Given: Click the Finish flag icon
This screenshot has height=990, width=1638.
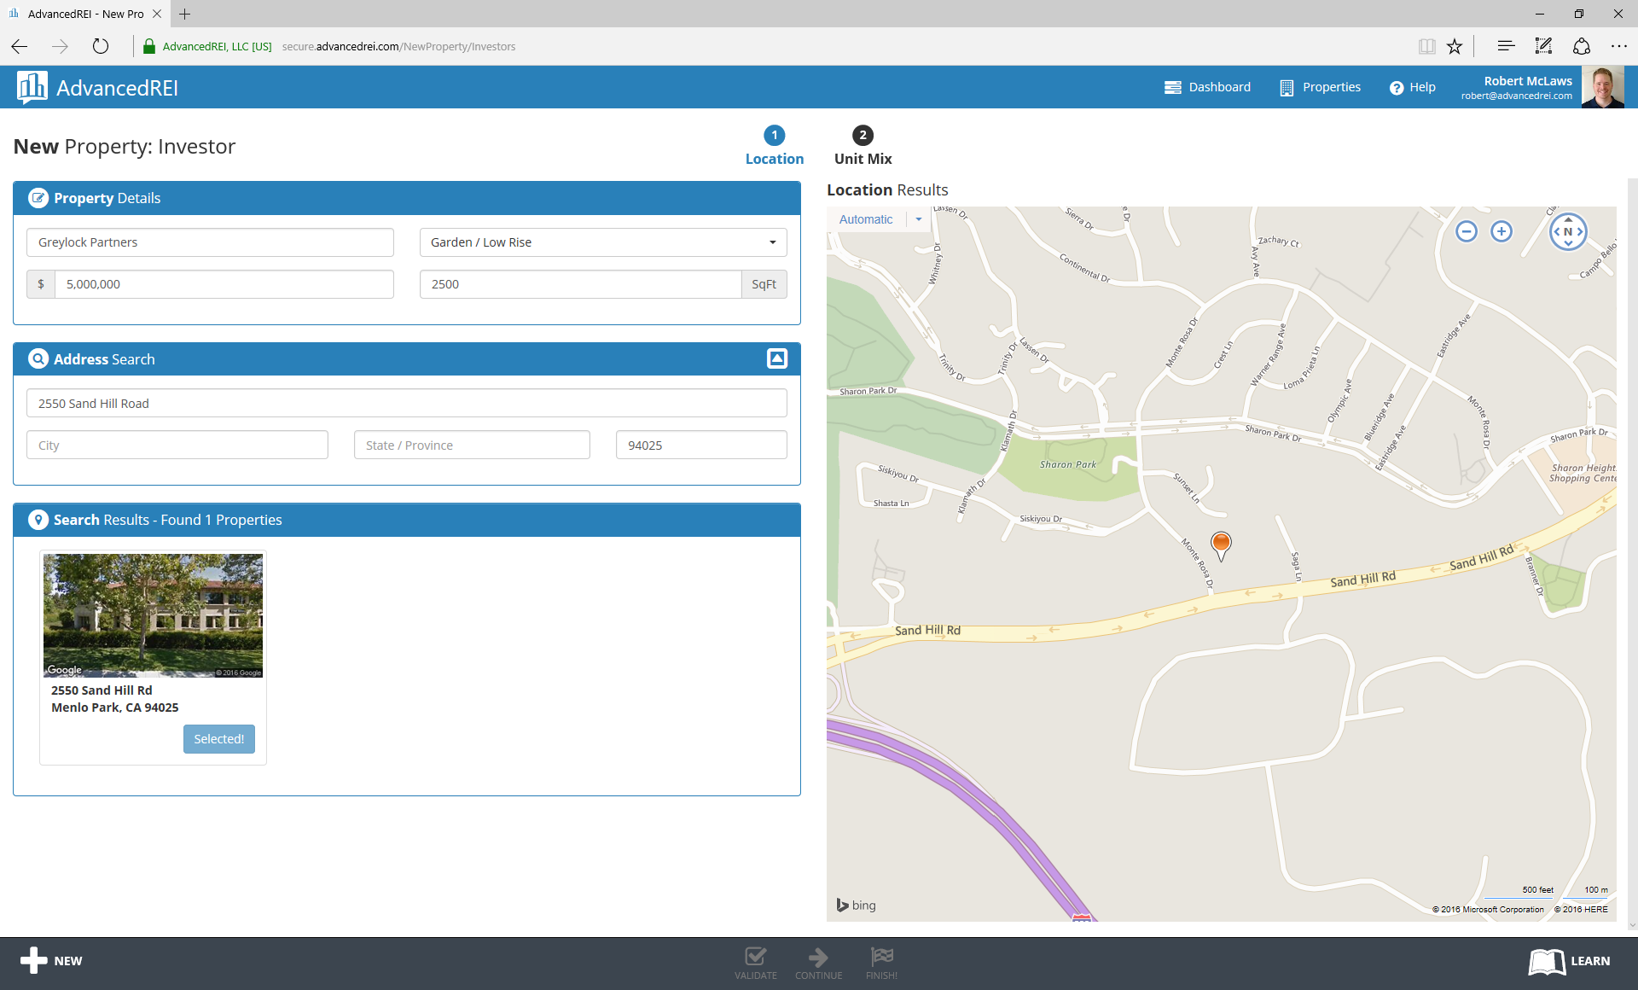Looking at the screenshot, I should pyautogui.click(x=881, y=956).
